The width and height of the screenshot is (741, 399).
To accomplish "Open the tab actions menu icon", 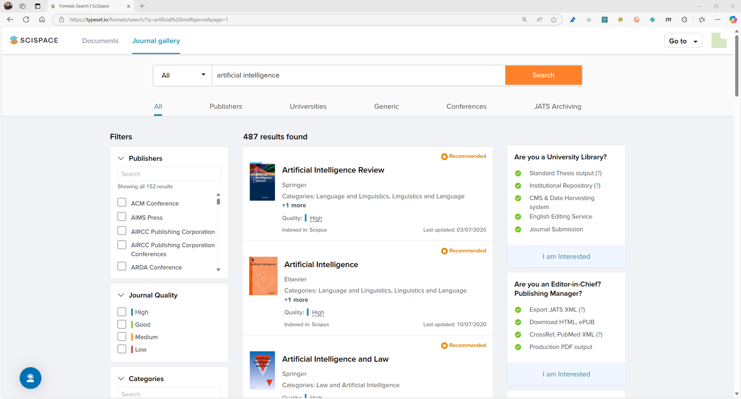I will pos(38,6).
